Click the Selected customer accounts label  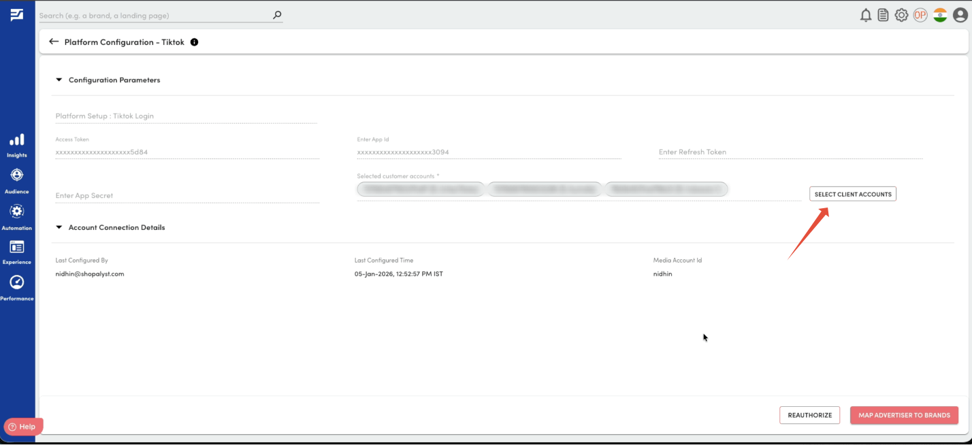coord(398,176)
